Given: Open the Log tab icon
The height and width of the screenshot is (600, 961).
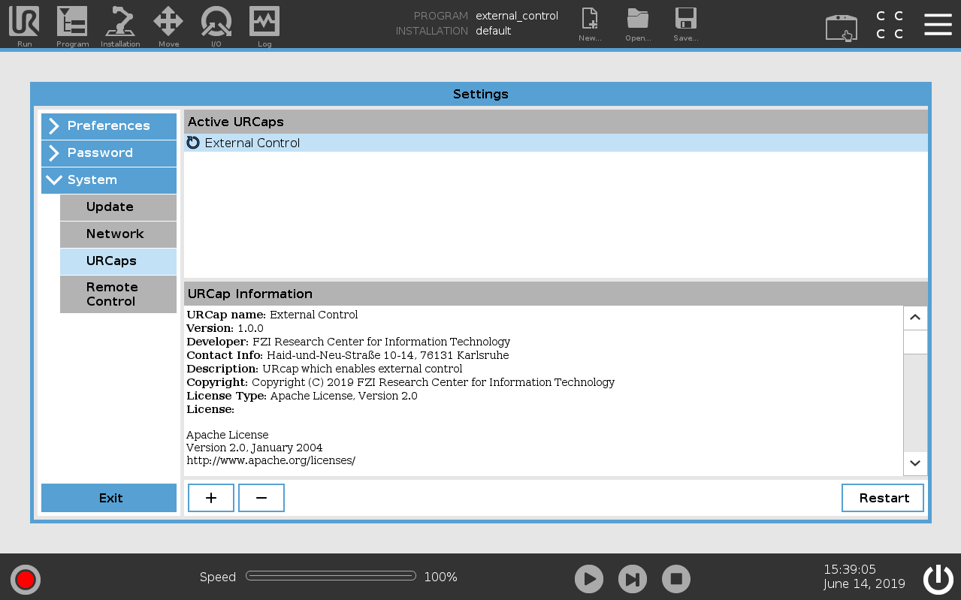Looking at the screenshot, I should [x=264, y=23].
